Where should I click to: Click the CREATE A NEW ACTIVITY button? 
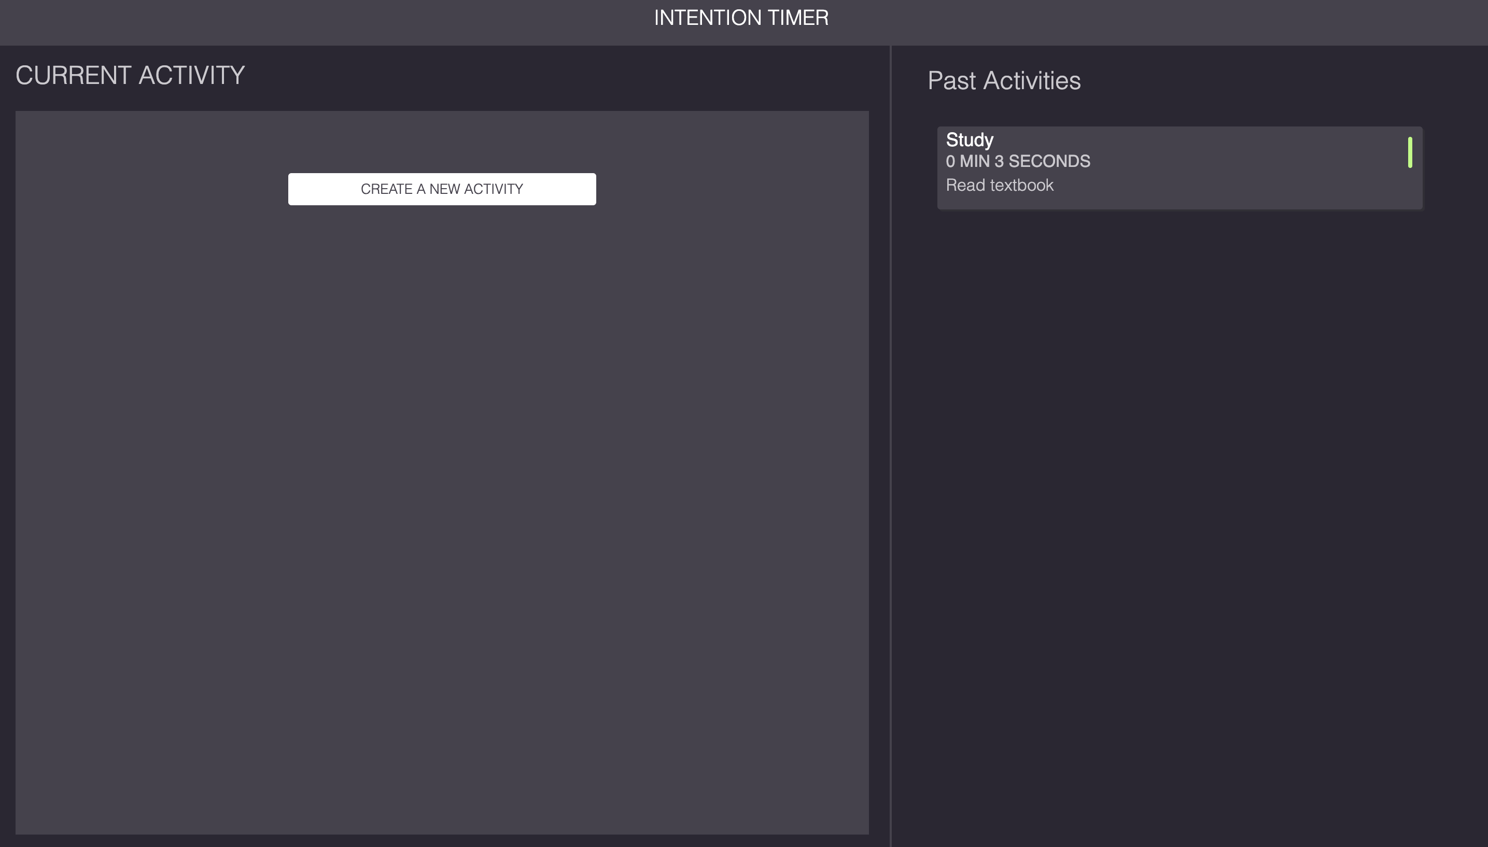[x=442, y=189]
